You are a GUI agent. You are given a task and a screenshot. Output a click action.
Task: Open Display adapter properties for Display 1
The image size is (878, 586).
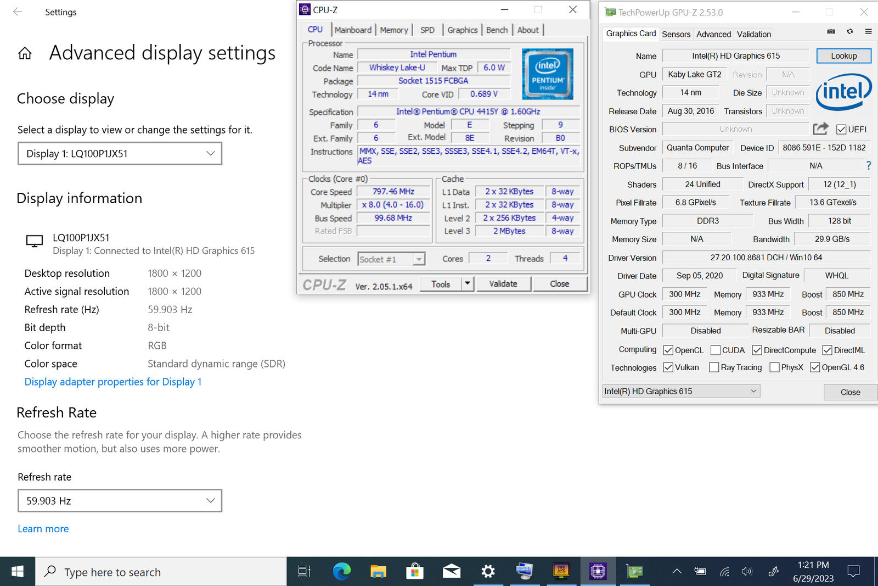click(113, 382)
